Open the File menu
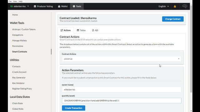This screenshot has height=112, width=200. click(10, 1)
